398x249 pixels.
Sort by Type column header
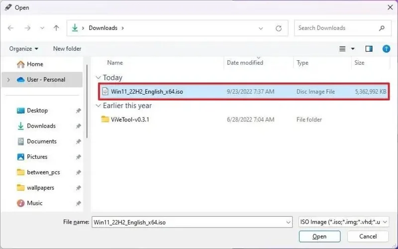[302, 63]
